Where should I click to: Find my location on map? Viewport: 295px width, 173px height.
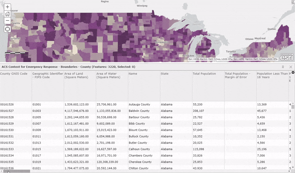[7, 29]
